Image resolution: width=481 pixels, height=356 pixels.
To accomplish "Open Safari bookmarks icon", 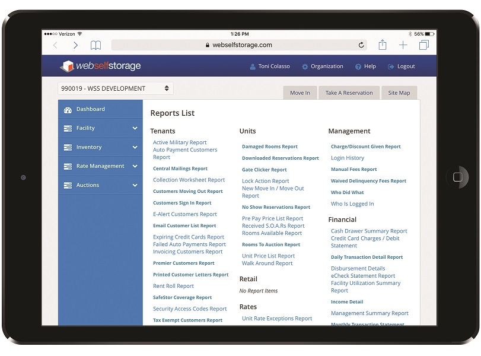I will click(95, 44).
